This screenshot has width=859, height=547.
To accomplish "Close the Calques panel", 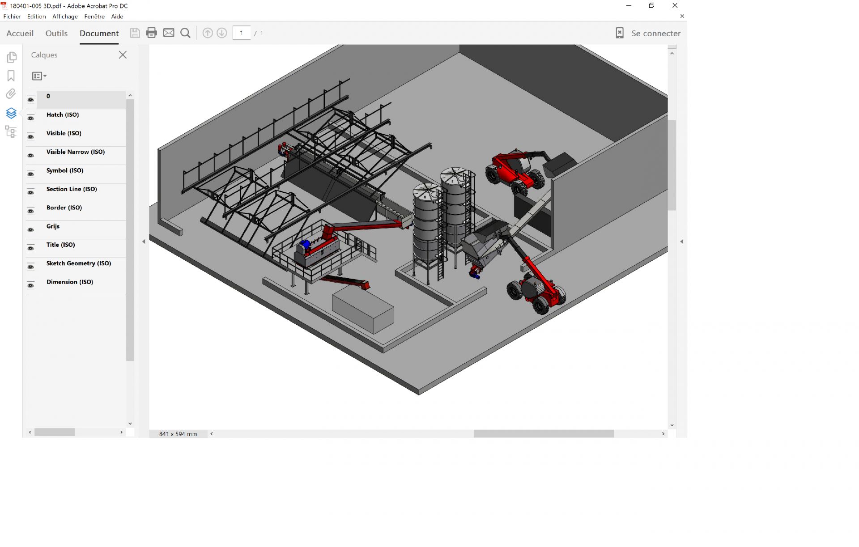I will 123,55.
